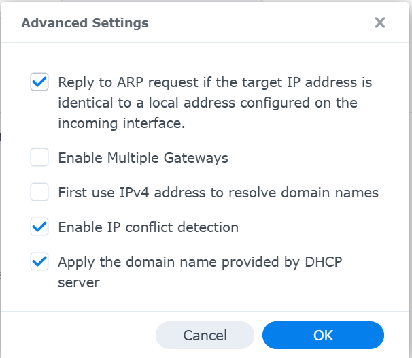Click the word "server" under the DHCP option
The width and height of the screenshot is (412, 358).
click(x=79, y=282)
